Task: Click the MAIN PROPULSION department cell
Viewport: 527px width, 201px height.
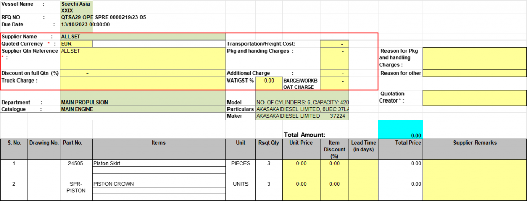Action: coord(143,102)
